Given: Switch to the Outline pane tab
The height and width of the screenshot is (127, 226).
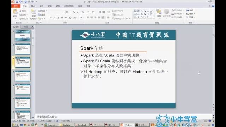Looking at the screenshot, I should click(26, 27).
